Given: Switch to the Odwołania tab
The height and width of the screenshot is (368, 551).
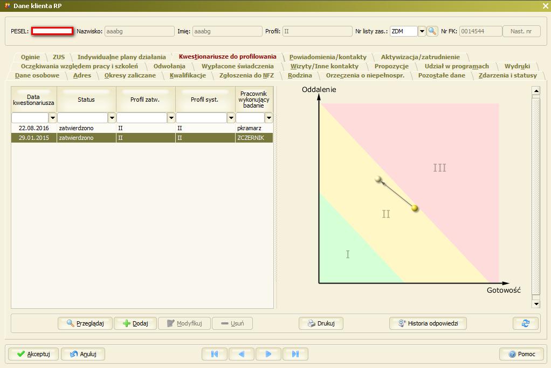Looking at the screenshot, I should point(169,66).
